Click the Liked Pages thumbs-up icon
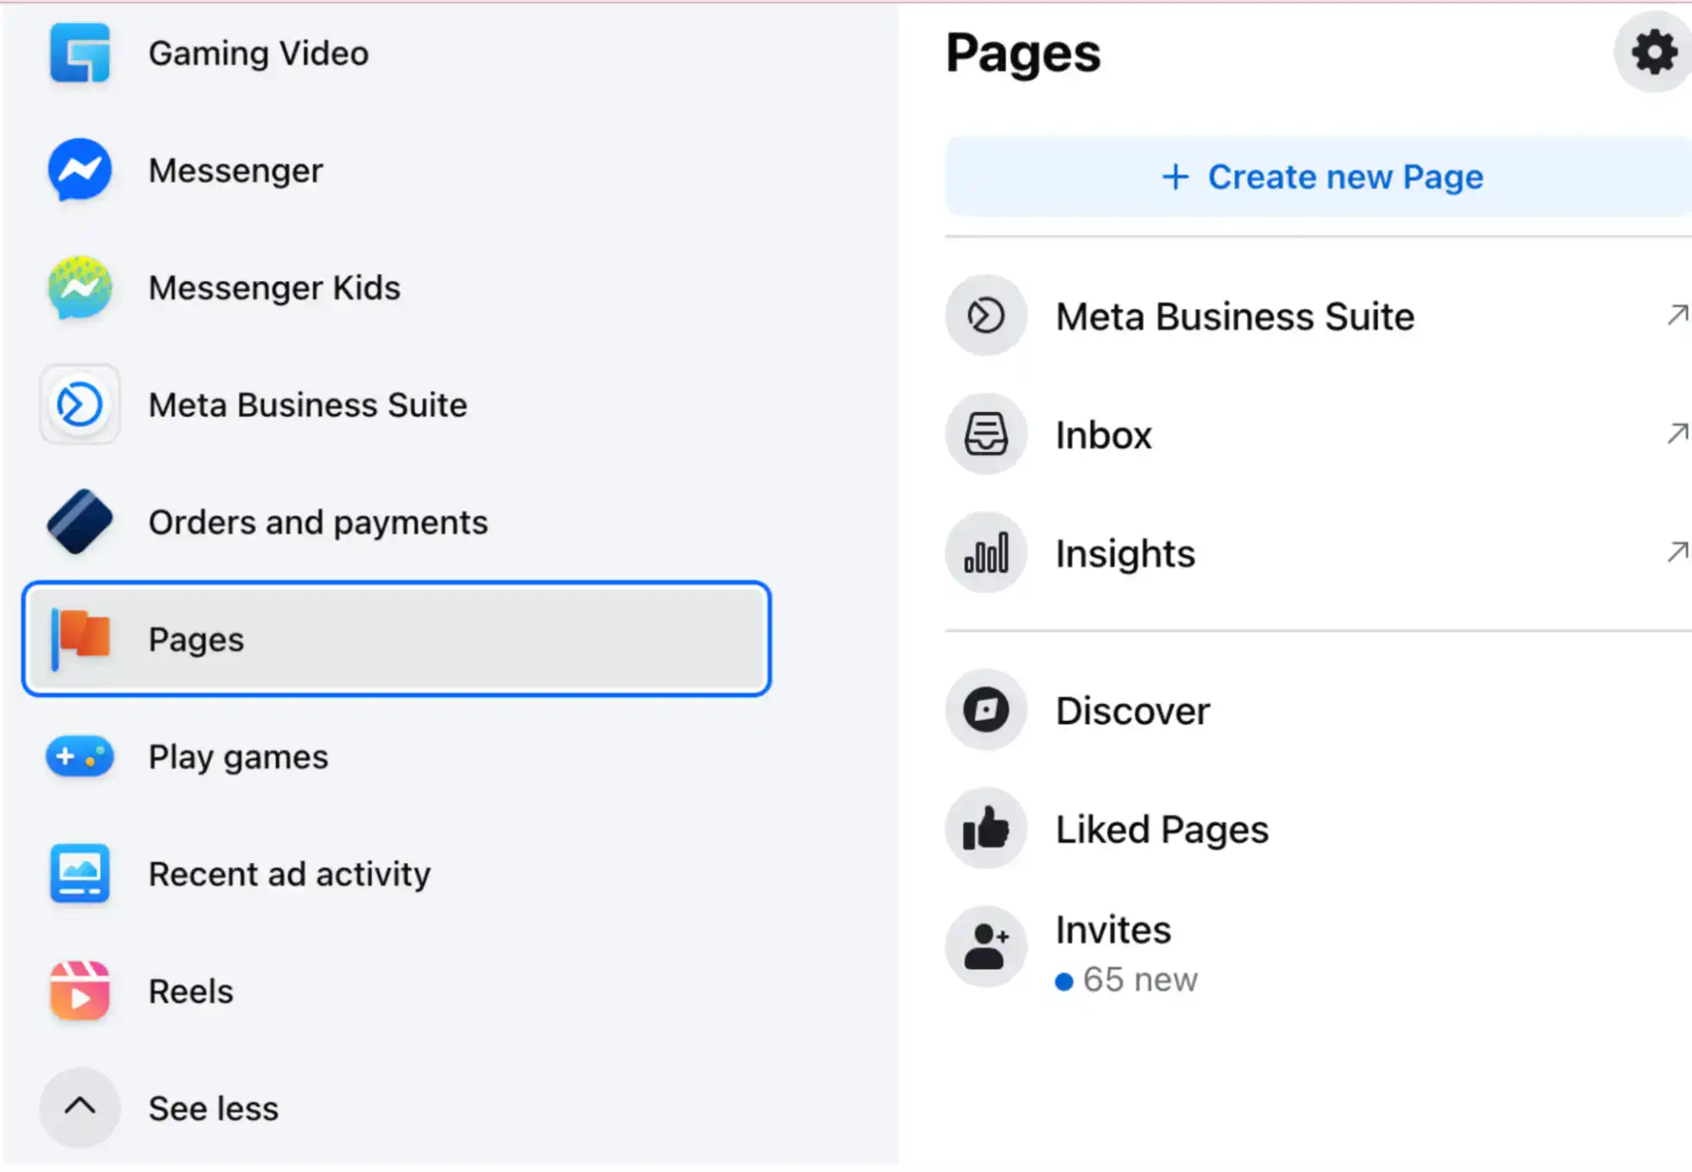The height and width of the screenshot is (1172, 1692). [986, 828]
